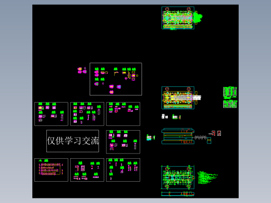Click the red L-shaped bracket detail
Viewport: 271px width, 203px height.
tap(212, 133)
